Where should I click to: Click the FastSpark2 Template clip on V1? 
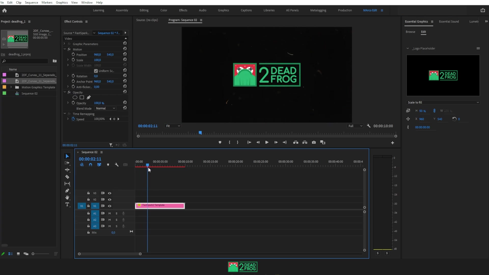click(160, 205)
